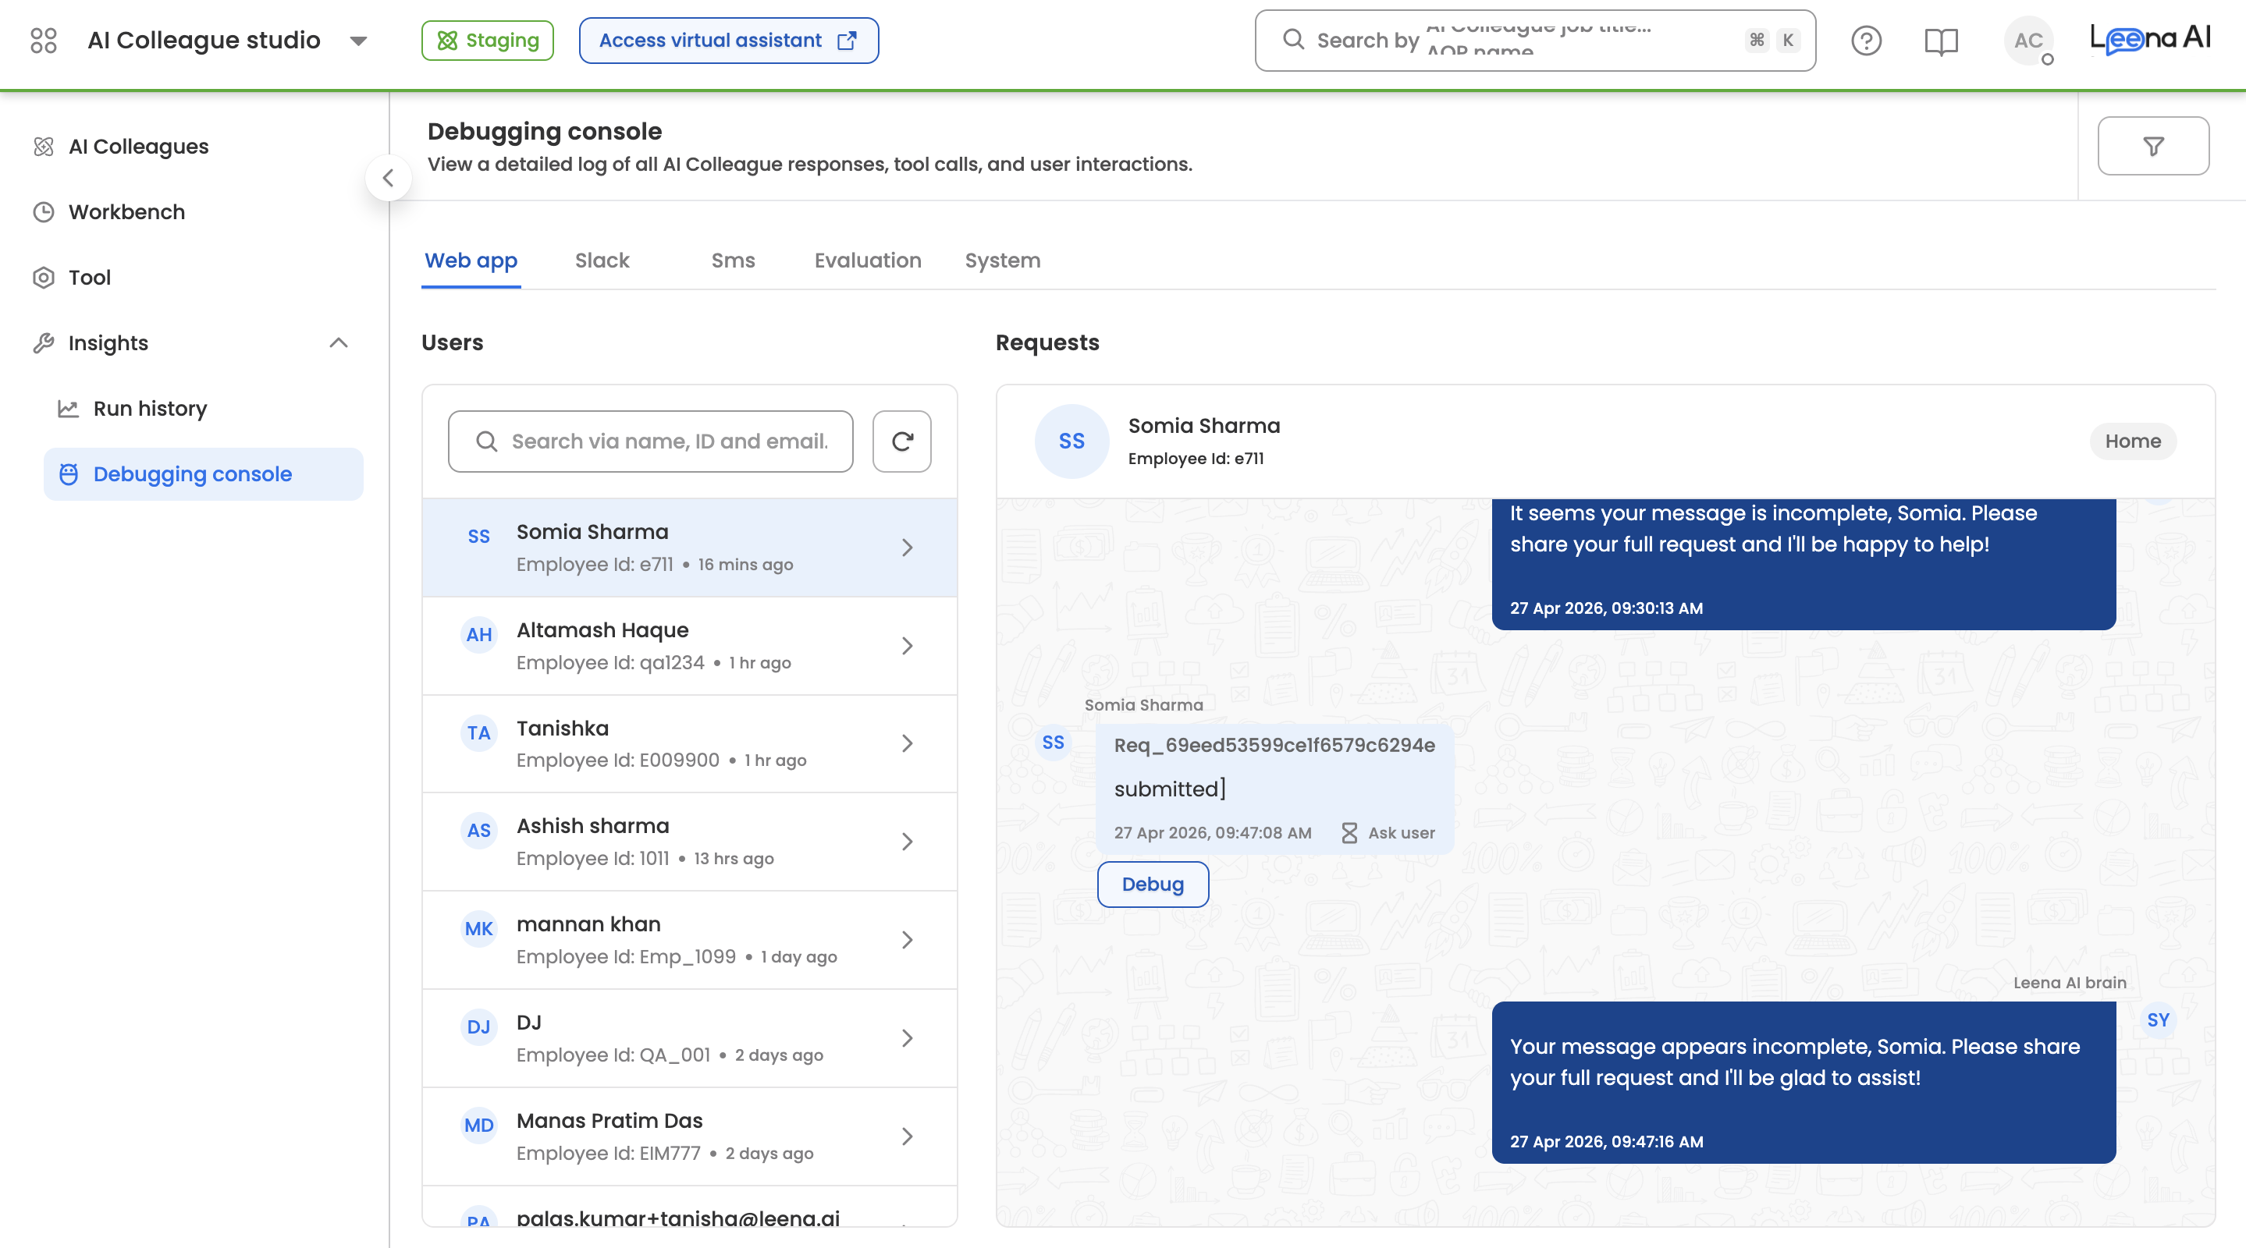Switch to the Evaluation tab
The height and width of the screenshot is (1248, 2246).
point(867,261)
